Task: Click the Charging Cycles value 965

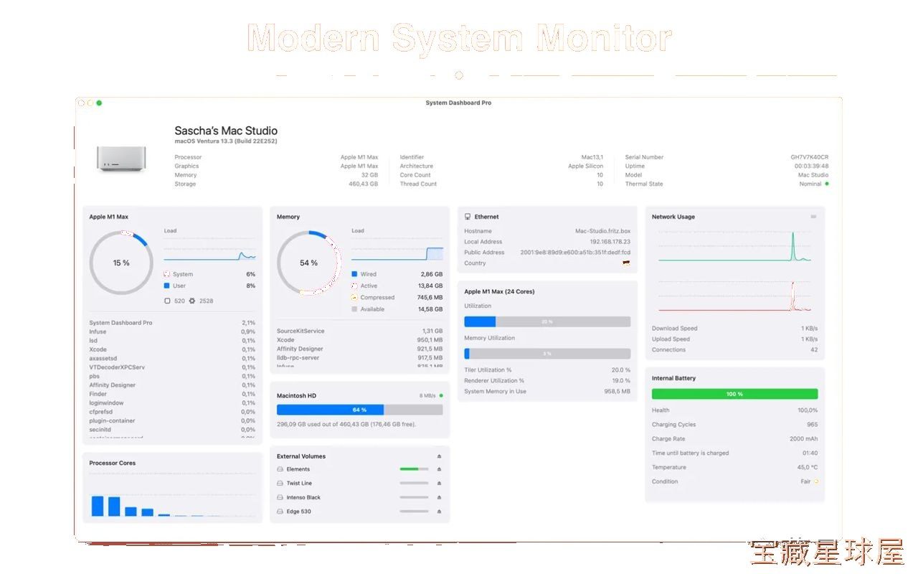Action: pyautogui.click(x=813, y=425)
